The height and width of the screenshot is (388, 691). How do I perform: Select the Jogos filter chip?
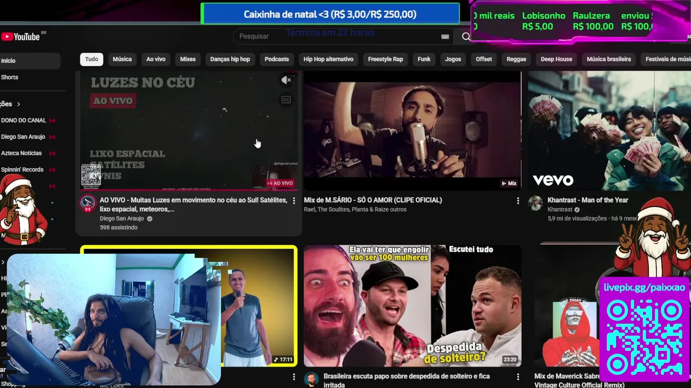pyautogui.click(x=453, y=59)
